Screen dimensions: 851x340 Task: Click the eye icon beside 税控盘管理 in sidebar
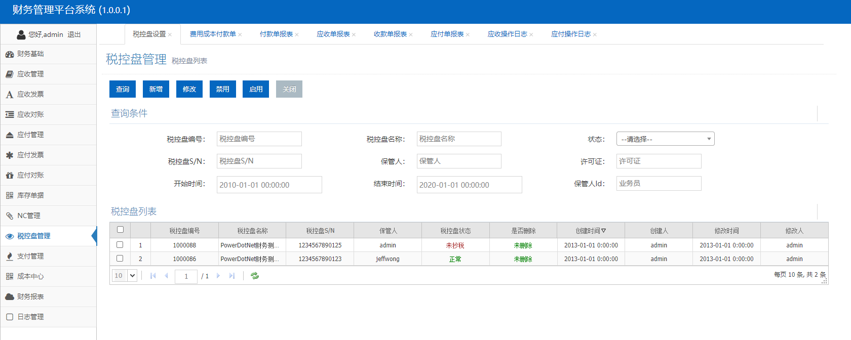(10, 236)
